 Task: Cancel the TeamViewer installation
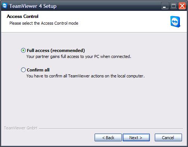click(168, 138)
